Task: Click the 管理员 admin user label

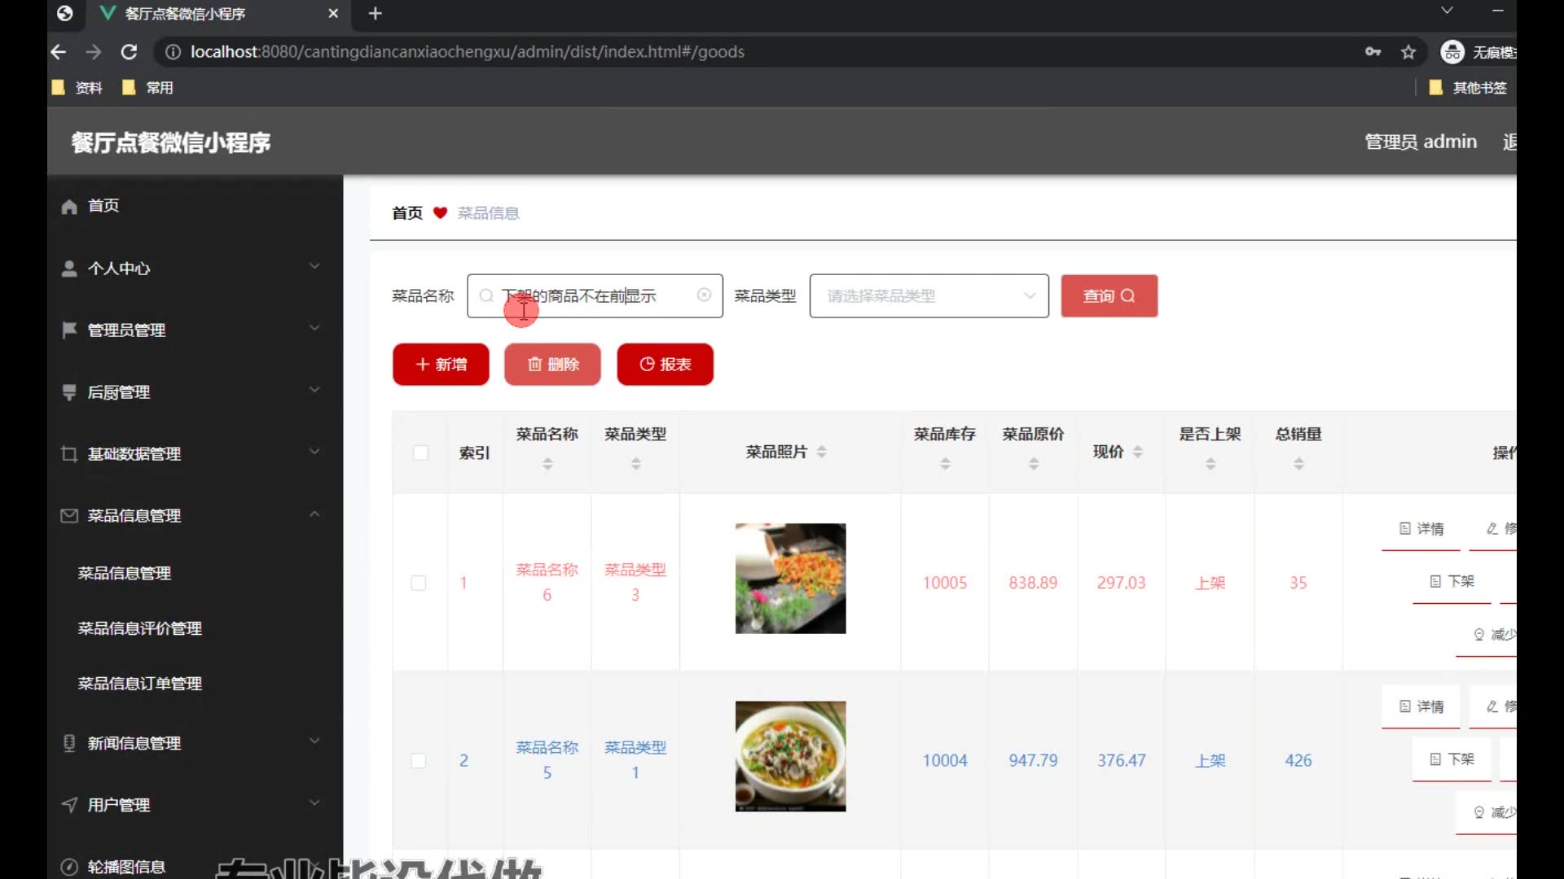Action: pyautogui.click(x=1420, y=142)
